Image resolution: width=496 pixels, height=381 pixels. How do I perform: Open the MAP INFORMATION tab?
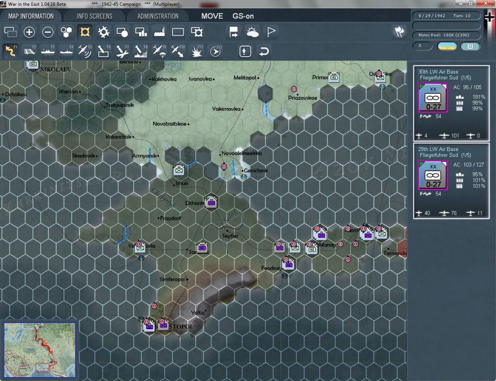click(x=31, y=16)
